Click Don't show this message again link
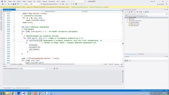The height and width of the screenshot is (95, 169). 99,7
